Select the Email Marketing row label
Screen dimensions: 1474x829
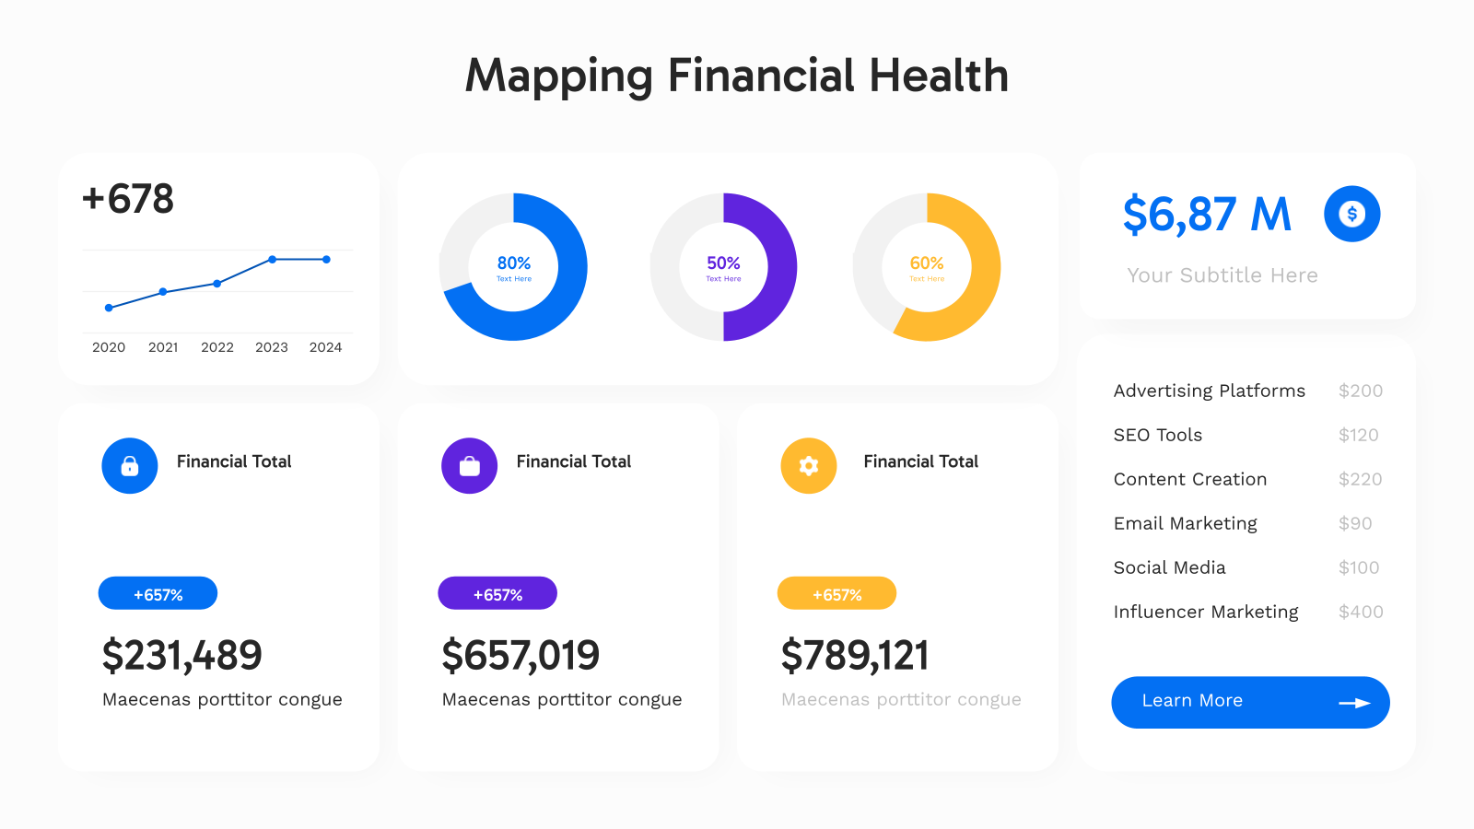point(1186,523)
